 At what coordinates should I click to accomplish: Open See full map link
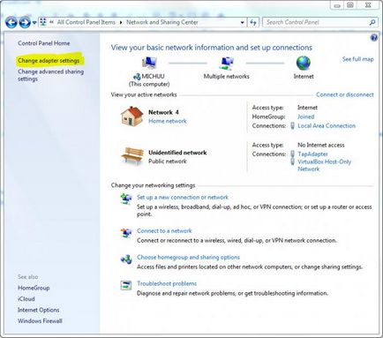point(358,59)
